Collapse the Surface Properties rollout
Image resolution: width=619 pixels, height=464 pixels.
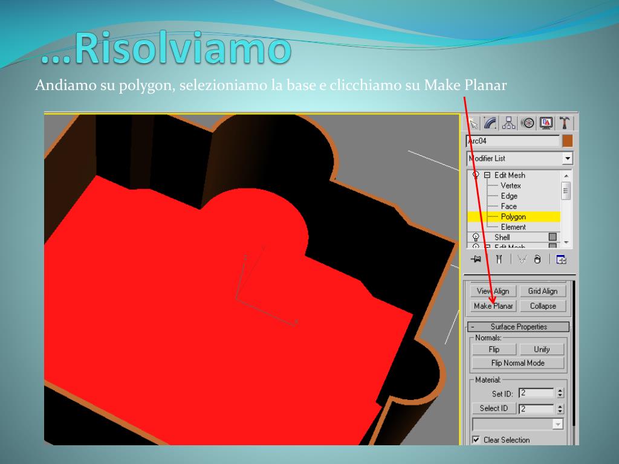point(518,327)
